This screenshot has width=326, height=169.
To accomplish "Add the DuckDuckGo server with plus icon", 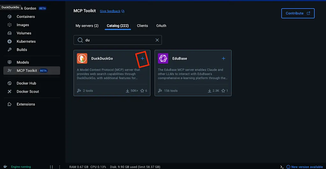I will click(x=142, y=58).
